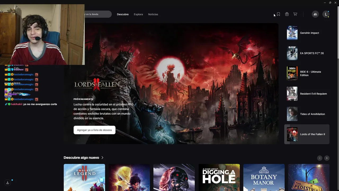Viewport: 339px width, 191px height.
Task: Click the Lords of the Fallen II logo
Action: [x=97, y=85]
